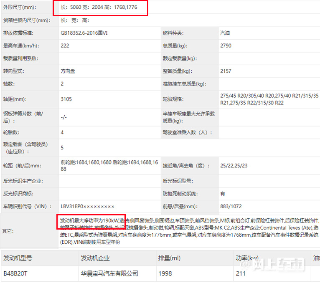The image size is (320, 283).
Task: Click the '转向型式:' label
Action: (13, 71)
